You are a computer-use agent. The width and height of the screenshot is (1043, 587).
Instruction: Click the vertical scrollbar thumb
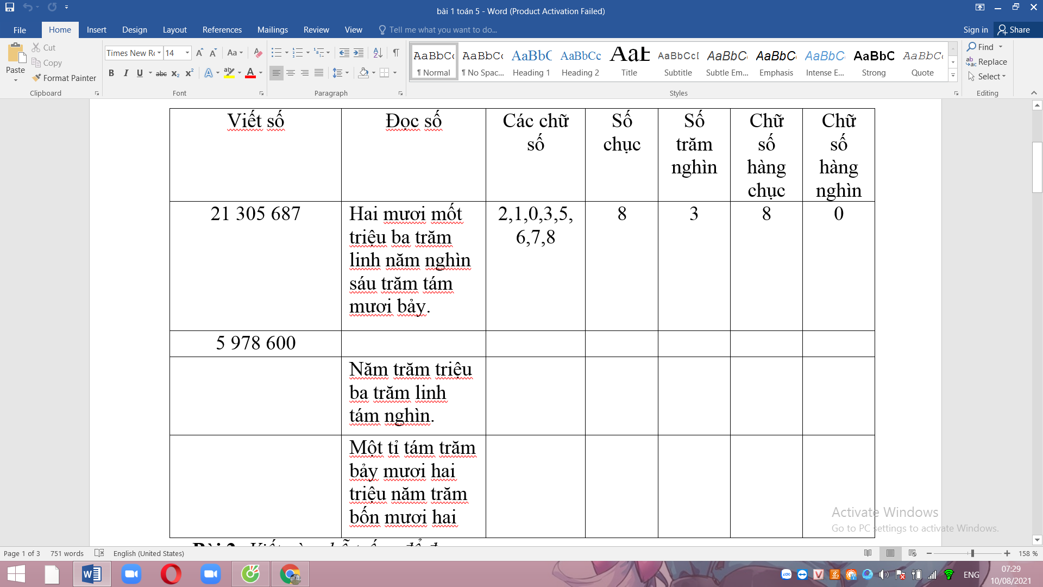pyautogui.click(x=1037, y=167)
